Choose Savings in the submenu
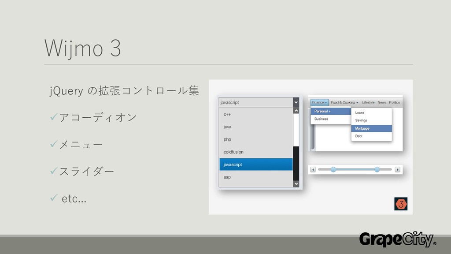Image resolution: width=451 pixels, height=254 pixels. click(372, 120)
